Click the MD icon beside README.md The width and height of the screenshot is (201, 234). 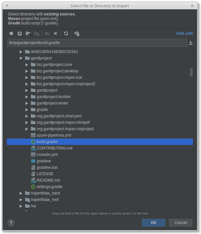(x=33, y=180)
